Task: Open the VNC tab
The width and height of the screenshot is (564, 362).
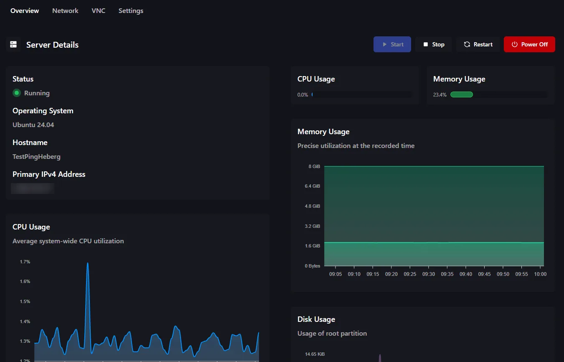Action: 98,11
